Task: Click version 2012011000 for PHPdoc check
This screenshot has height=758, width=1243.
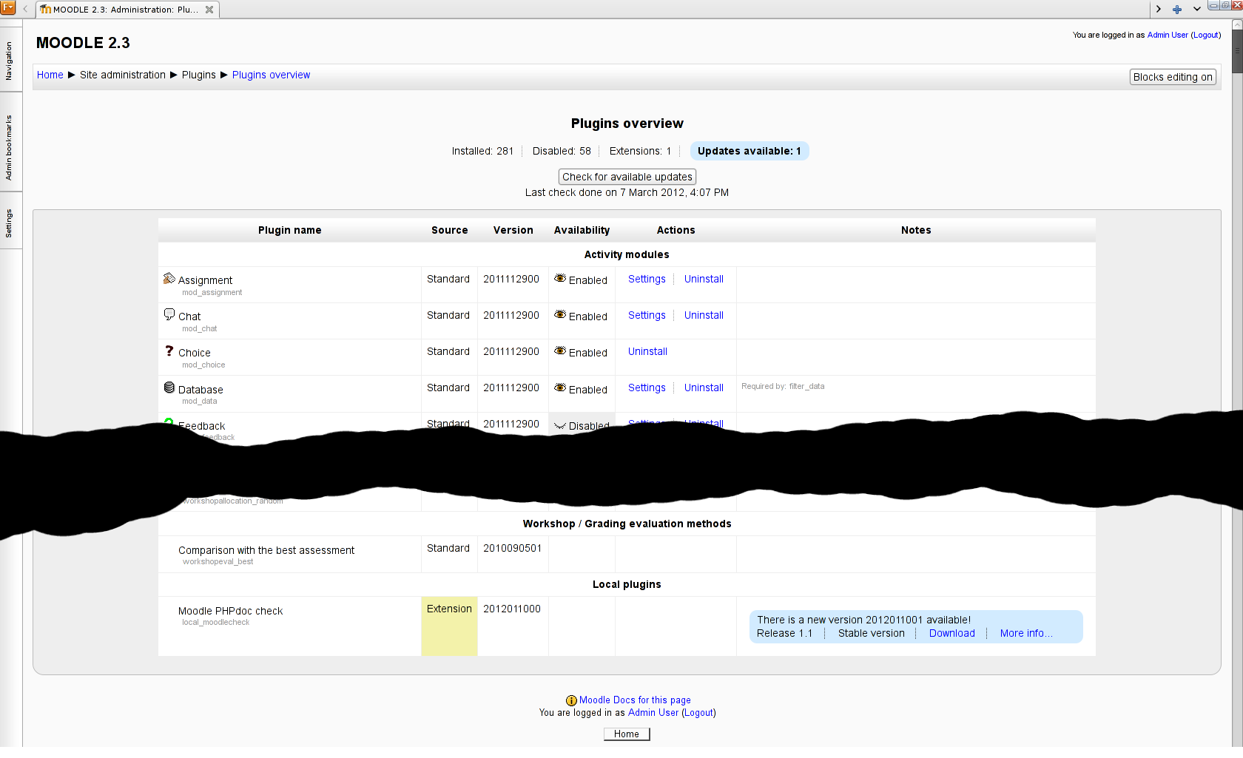Action: click(x=512, y=609)
